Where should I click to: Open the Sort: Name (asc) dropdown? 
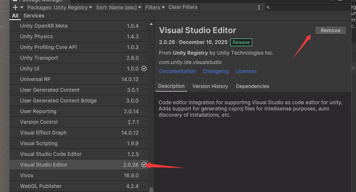tap(119, 7)
